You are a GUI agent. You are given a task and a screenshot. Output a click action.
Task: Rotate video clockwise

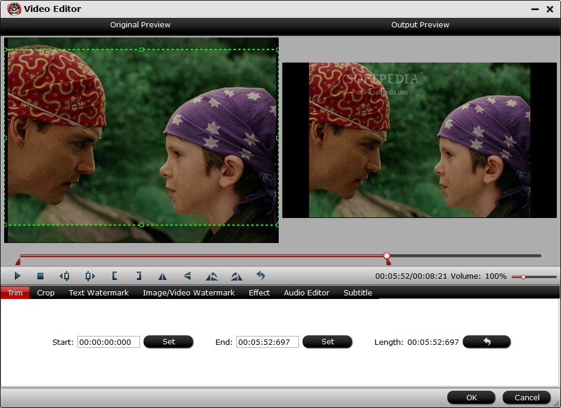pyautogui.click(x=236, y=276)
